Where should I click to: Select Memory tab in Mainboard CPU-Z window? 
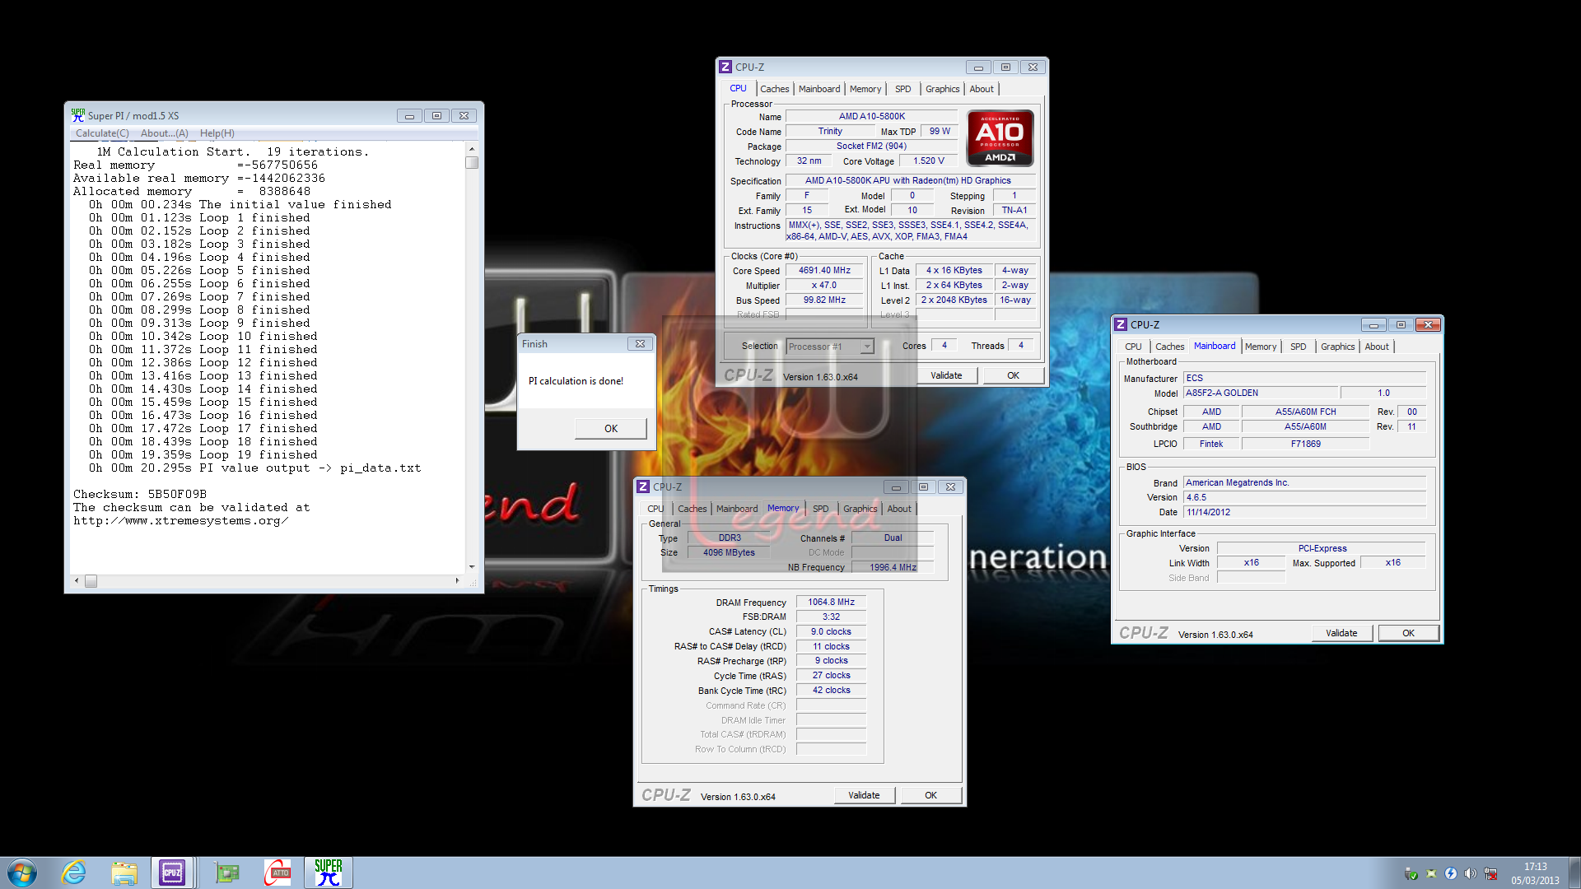pyautogui.click(x=1261, y=347)
